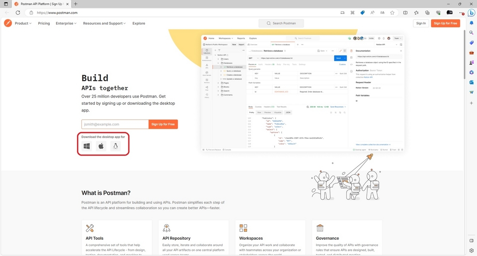Toggle Edge split screen view
The image size is (477, 256).
pos(405,13)
